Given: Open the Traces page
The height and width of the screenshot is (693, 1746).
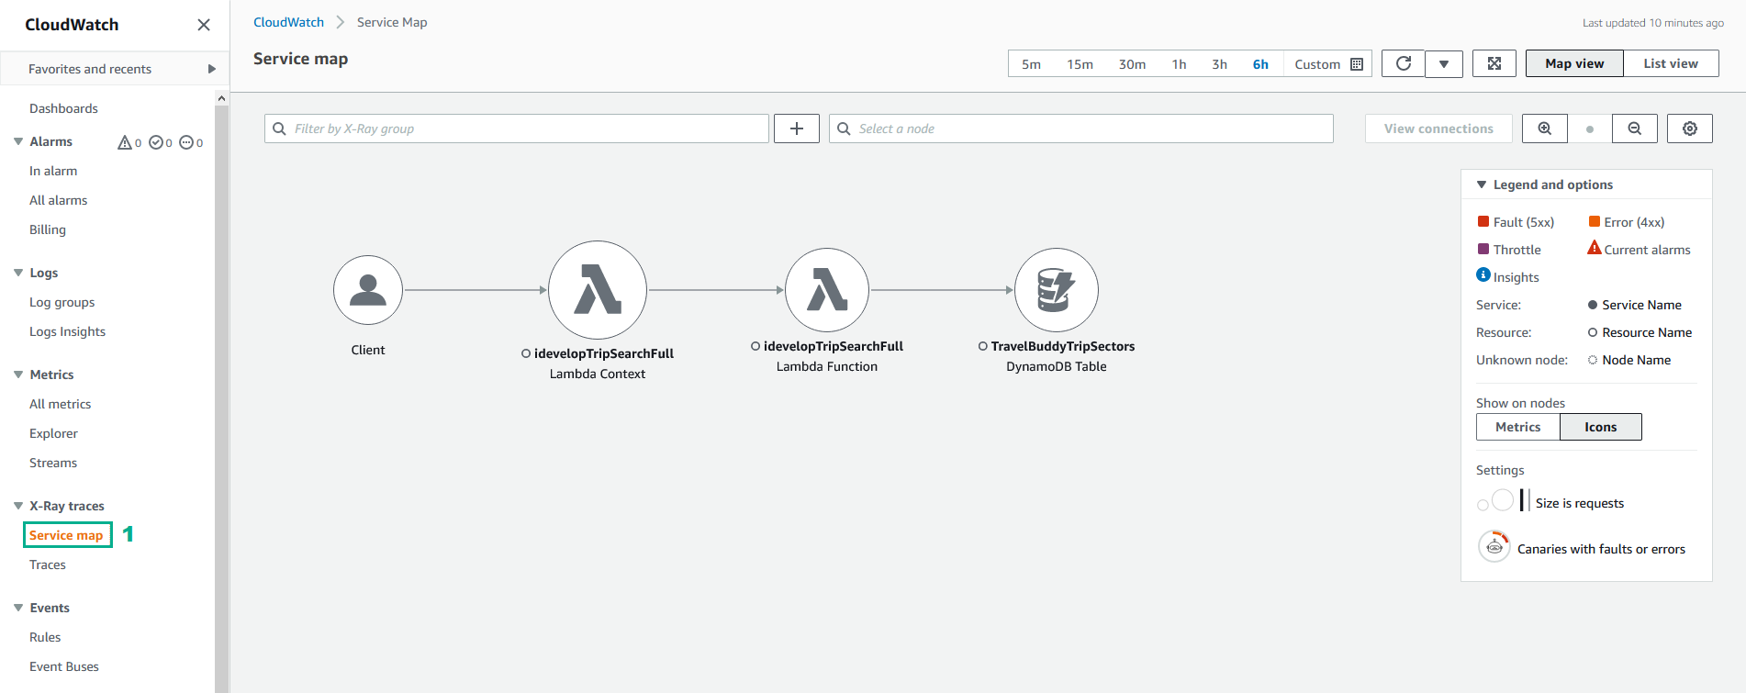Looking at the screenshot, I should [48, 564].
